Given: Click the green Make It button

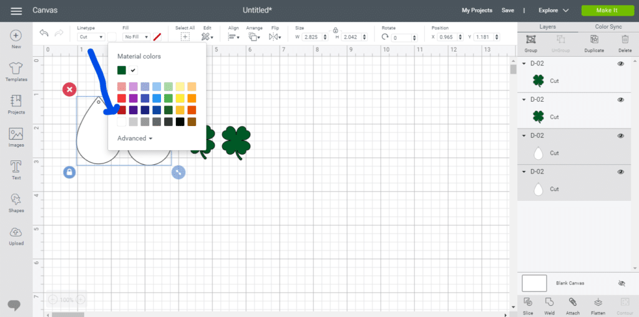Looking at the screenshot, I should click(x=607, y=11).
